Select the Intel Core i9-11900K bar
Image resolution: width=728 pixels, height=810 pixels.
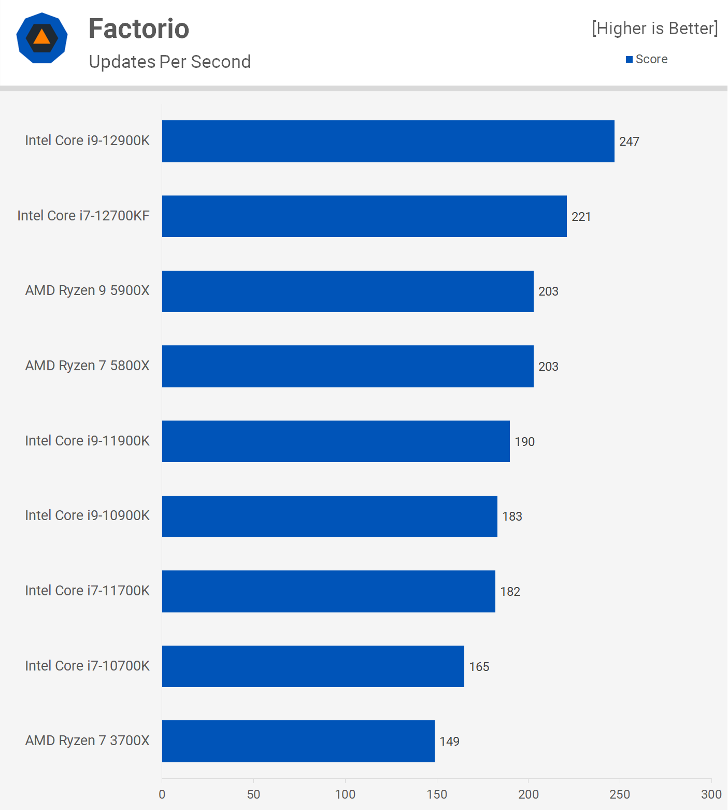[x=336, y=441]
